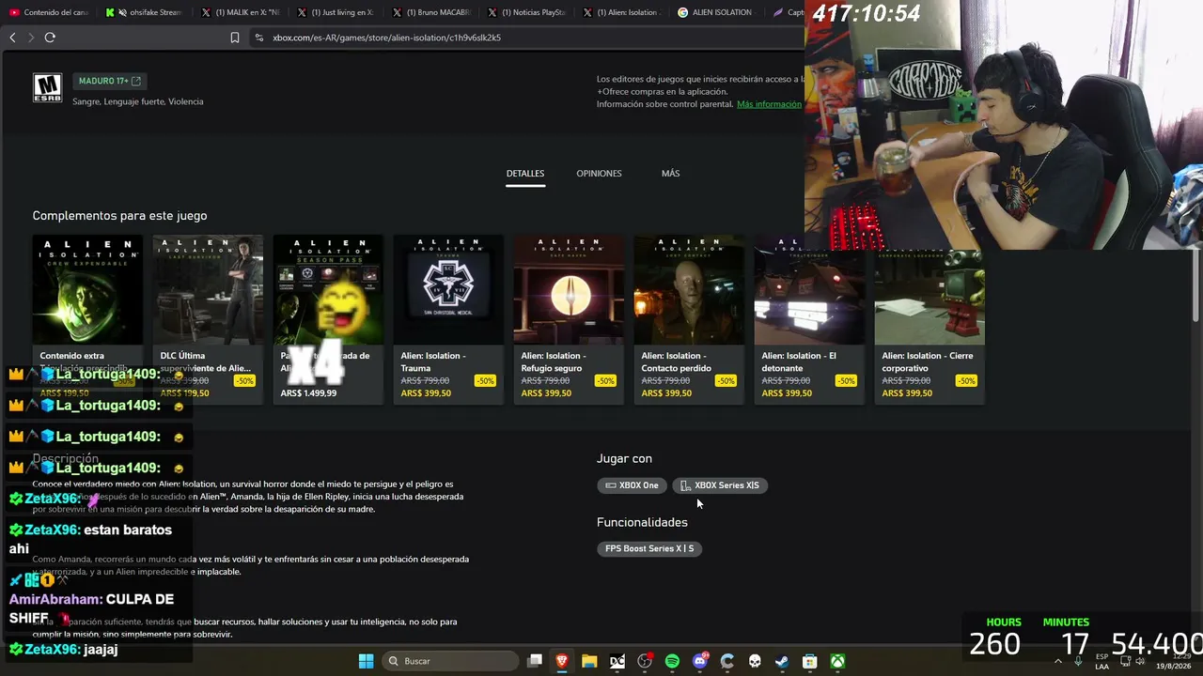
Task: Open 'Alien: Isolation - Contacto perdido' add-on
Action: coord(689,319)
